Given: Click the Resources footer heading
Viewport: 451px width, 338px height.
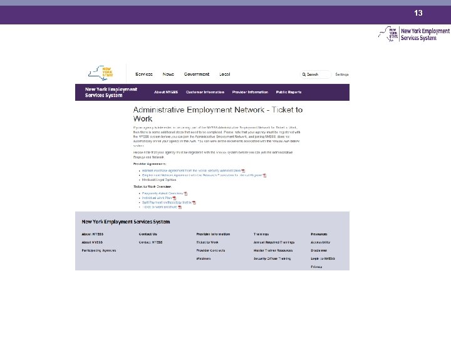Looking at the screenshot, I should [x=319, y=234].
